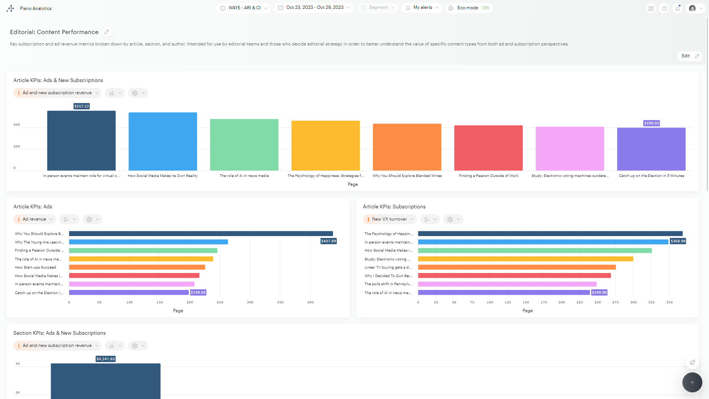Click the round plus add button
The image size is (709, 399).
(692, 382)
